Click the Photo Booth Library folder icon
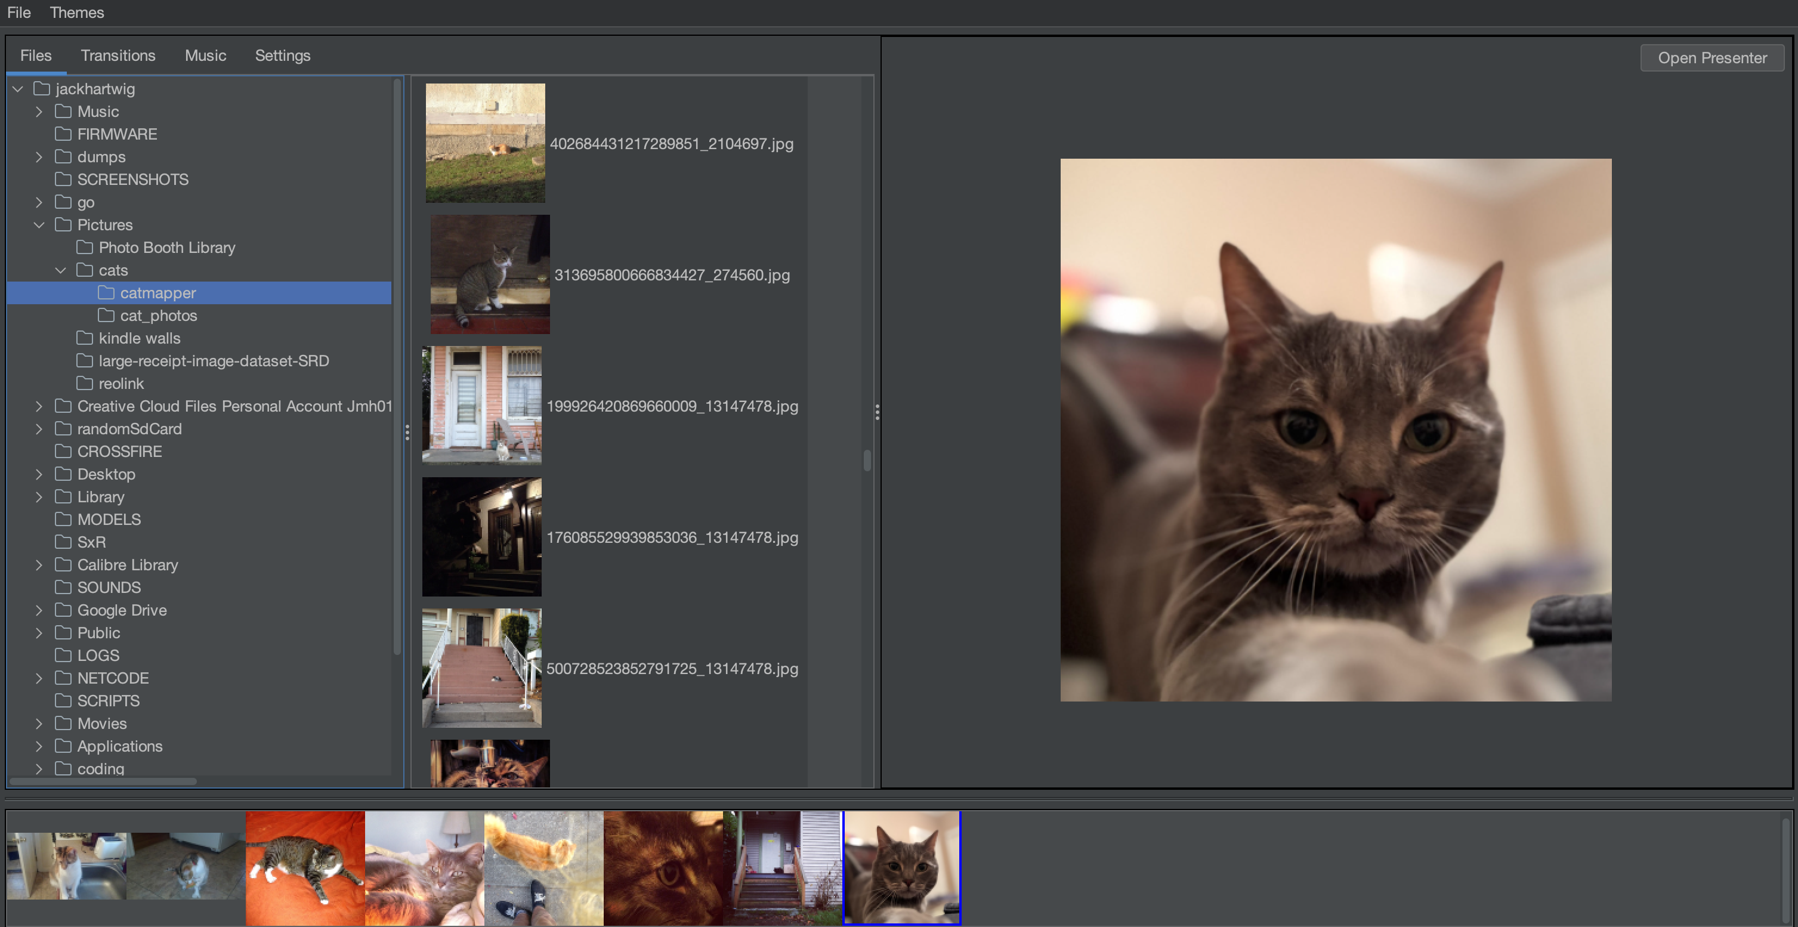This screenshot has height=927, width=1798. click(x=85, y=248)
